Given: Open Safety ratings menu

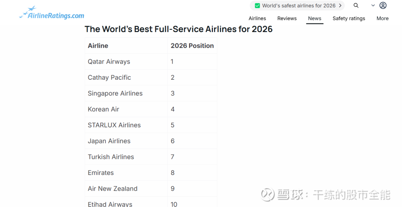Looking at the screenshot, I should [x=349, y=18].
